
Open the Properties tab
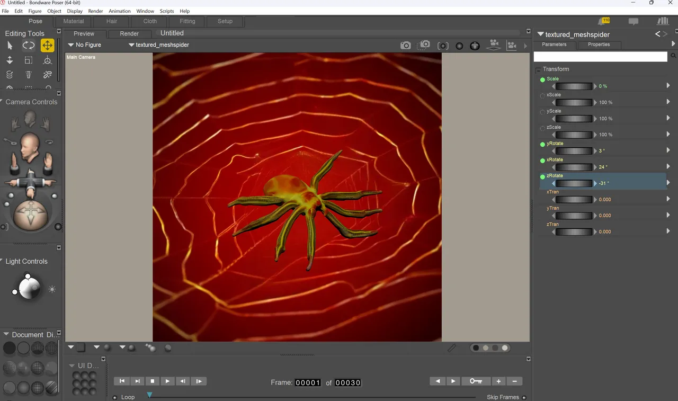pos(599,44)
